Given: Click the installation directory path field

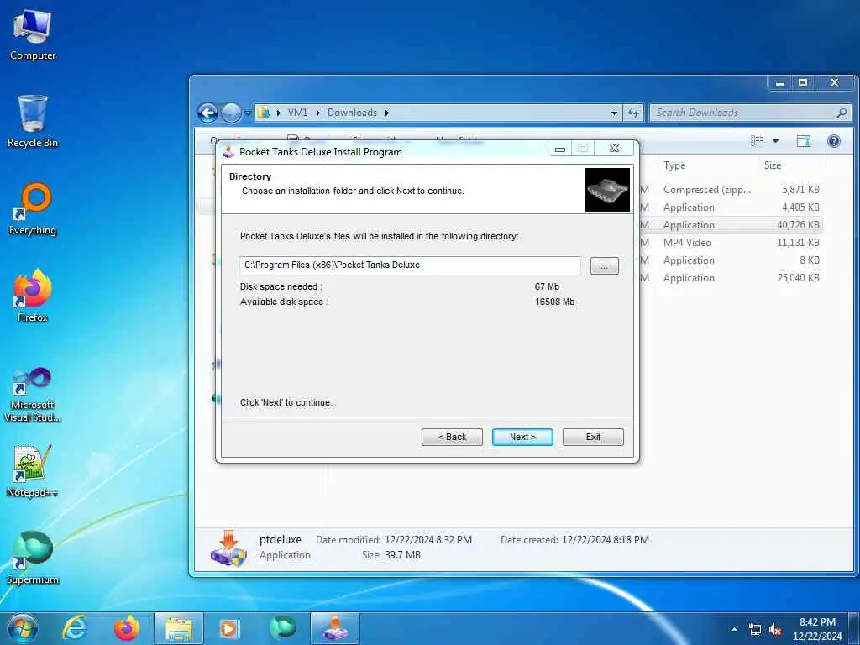Looking at the screenshot, I should (410, 265).
